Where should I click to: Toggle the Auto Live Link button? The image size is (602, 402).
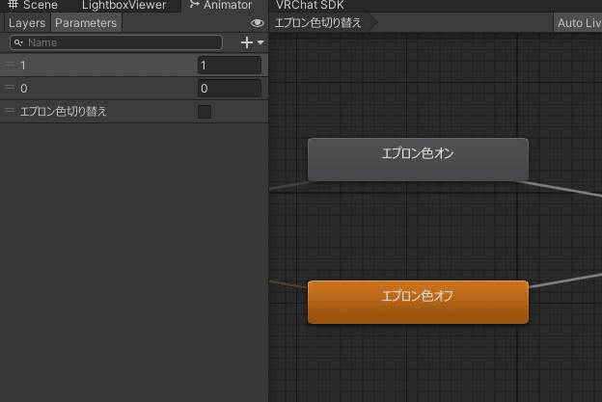tap(578, 23)
